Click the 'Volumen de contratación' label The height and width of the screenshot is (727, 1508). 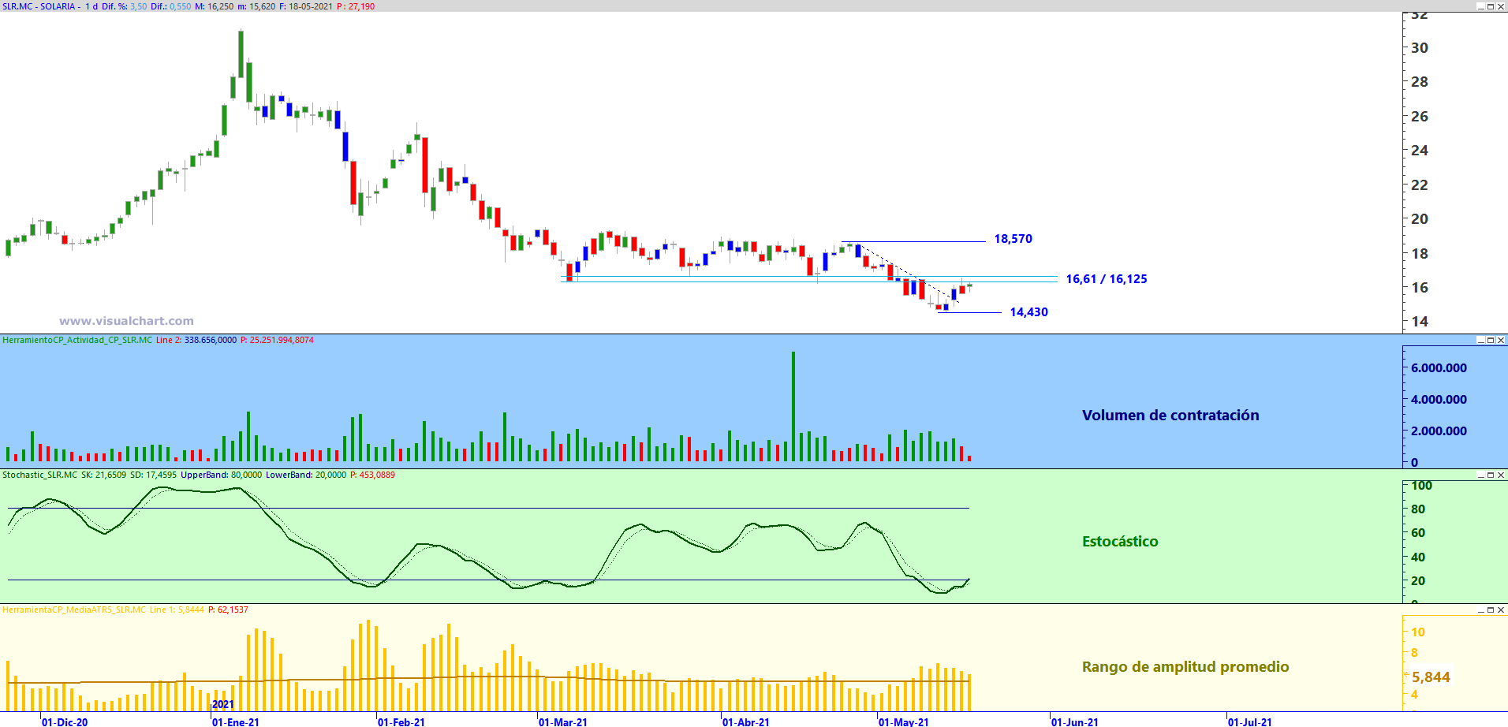click(1170, 416)
